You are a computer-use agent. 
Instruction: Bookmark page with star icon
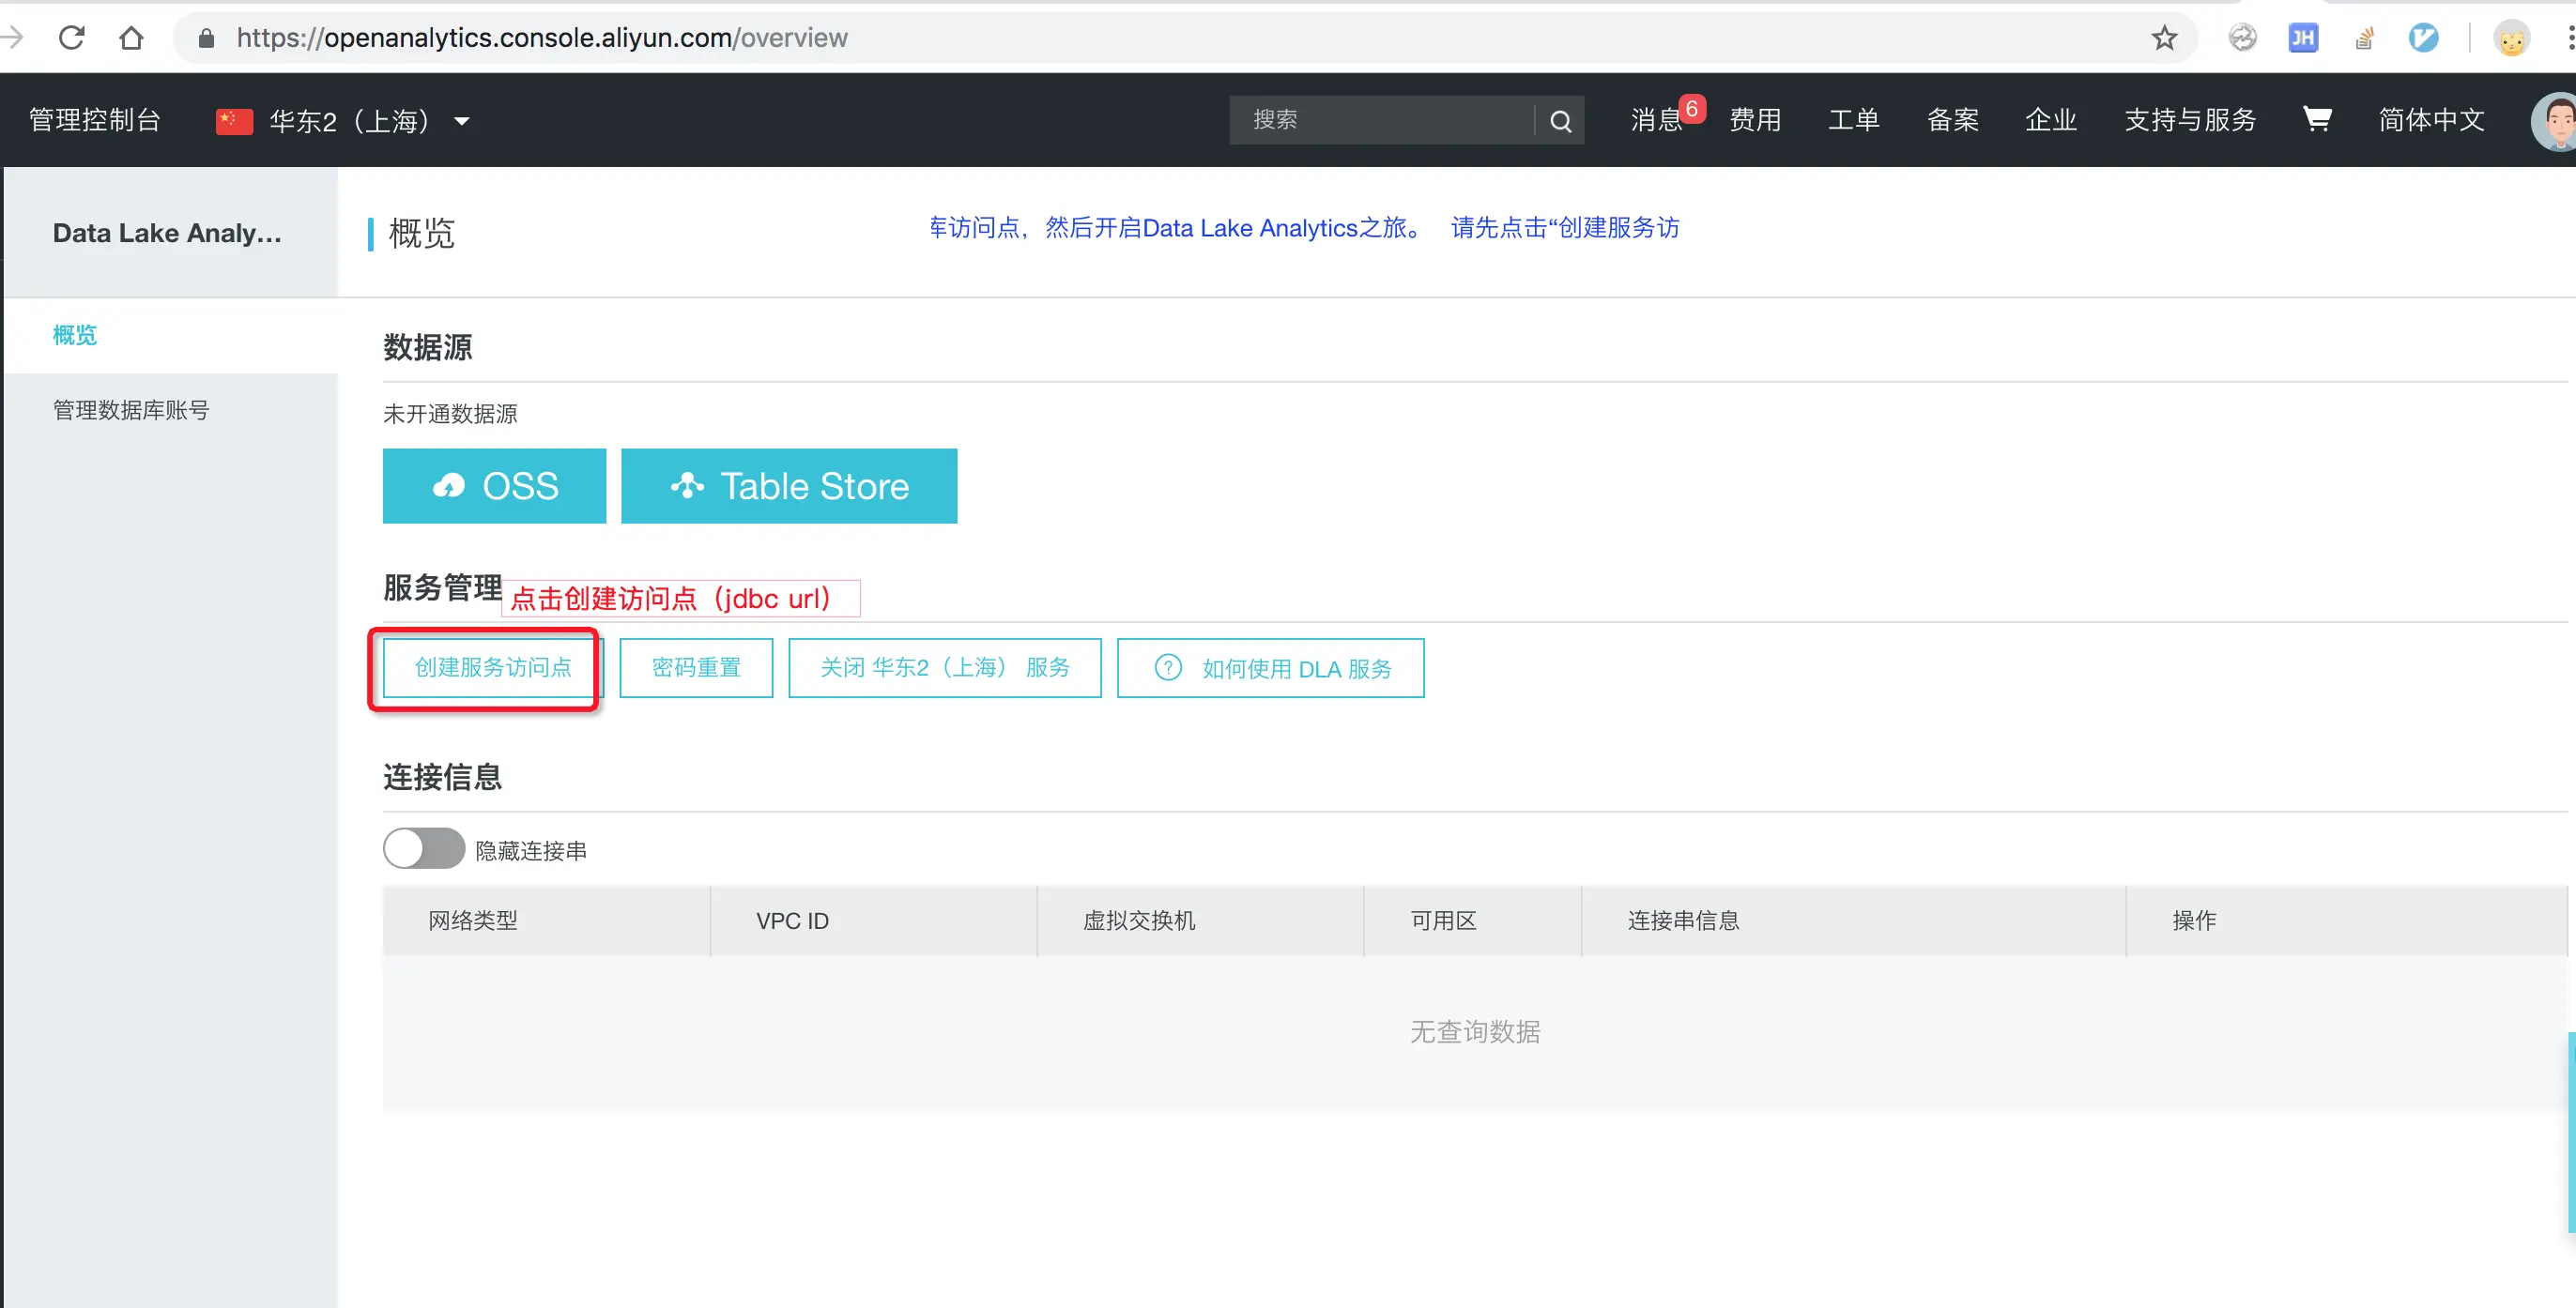[2164, 38]
